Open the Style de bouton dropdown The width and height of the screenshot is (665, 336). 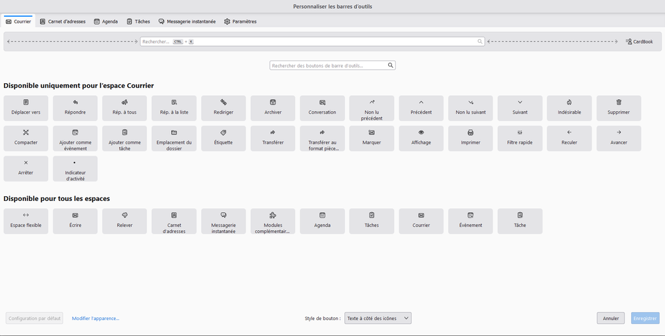point(377,318)
